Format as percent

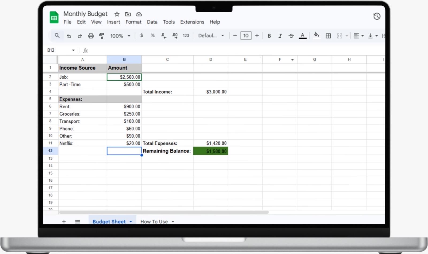tap(152, 35)
